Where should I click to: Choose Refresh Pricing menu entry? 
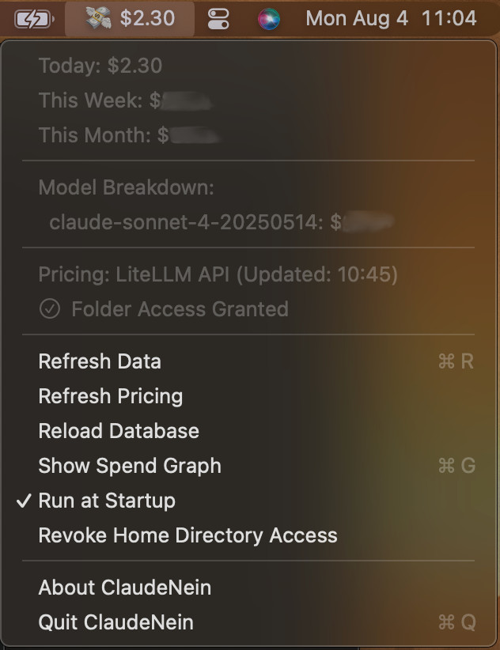[x=111, y=396]
